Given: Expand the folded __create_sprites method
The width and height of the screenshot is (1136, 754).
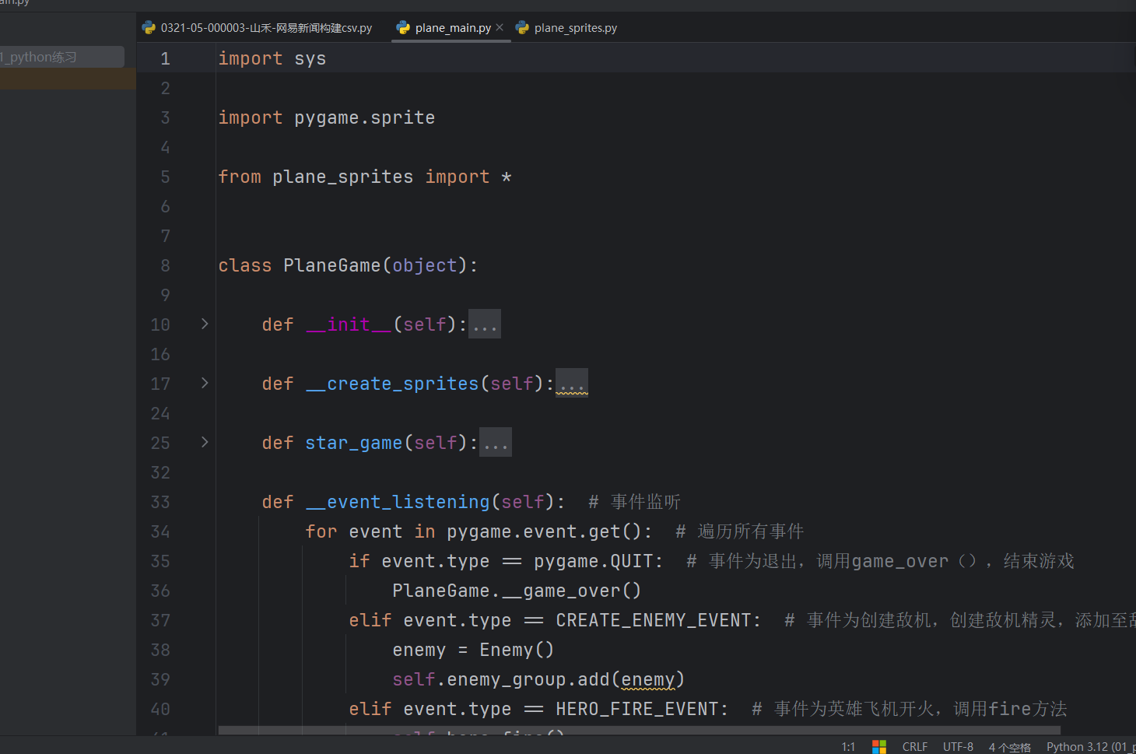Looking at the screenshot, I should tap(205, 383).
